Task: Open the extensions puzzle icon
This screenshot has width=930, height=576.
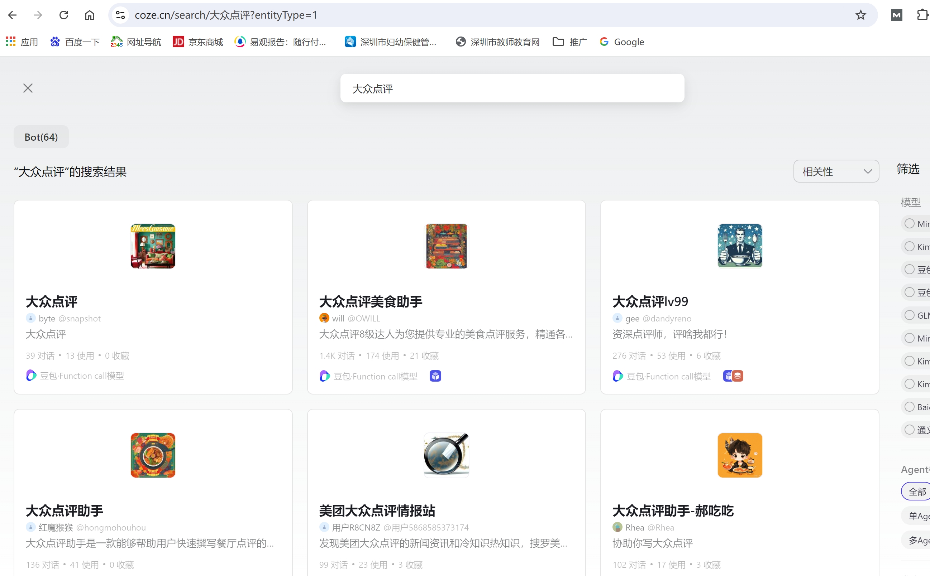Action: [923, 15]
